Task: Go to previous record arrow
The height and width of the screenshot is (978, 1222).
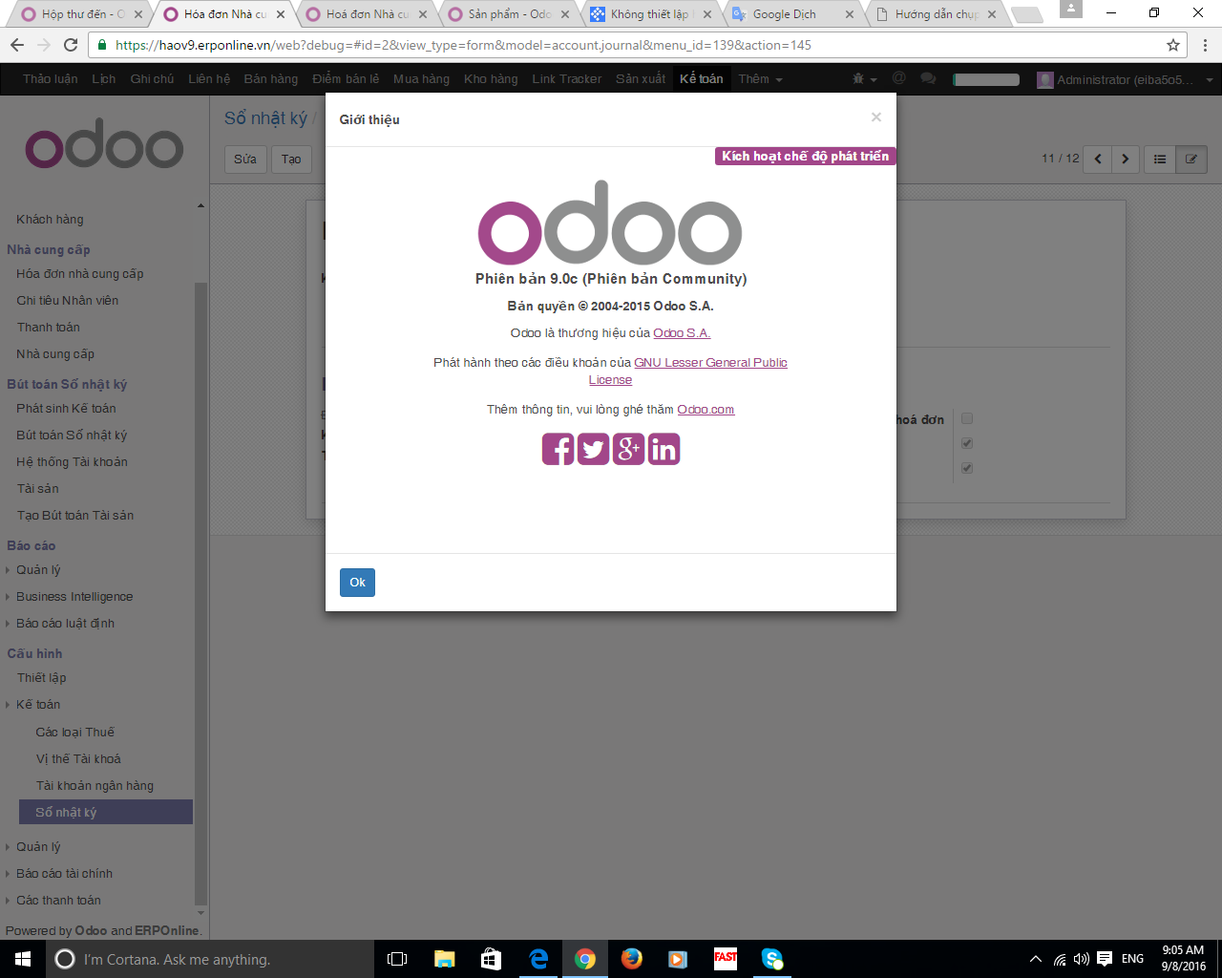Action: 1098,159
